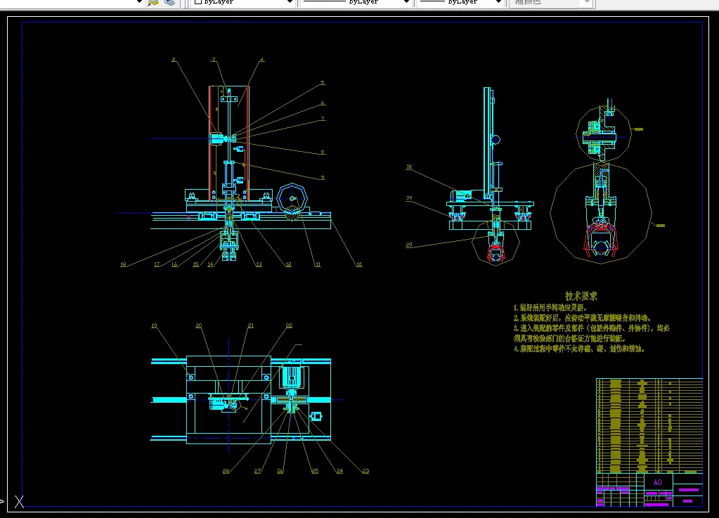Select technical requirement line 4 text
The image size is (719, 518).
point(578,349)
